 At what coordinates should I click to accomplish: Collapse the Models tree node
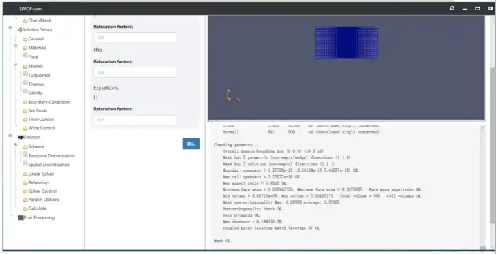click(x=15, y=65)
